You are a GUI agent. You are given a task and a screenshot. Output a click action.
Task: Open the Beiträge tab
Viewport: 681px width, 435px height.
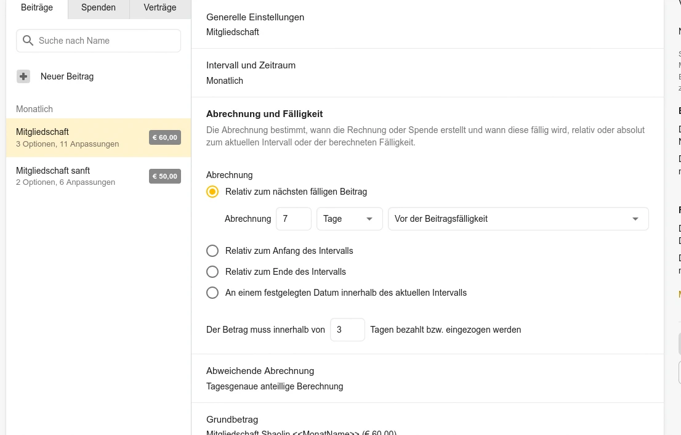[x=37, y=8]
